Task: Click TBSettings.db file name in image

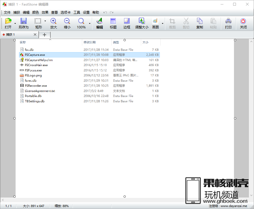Action: (x=35, y=101)
